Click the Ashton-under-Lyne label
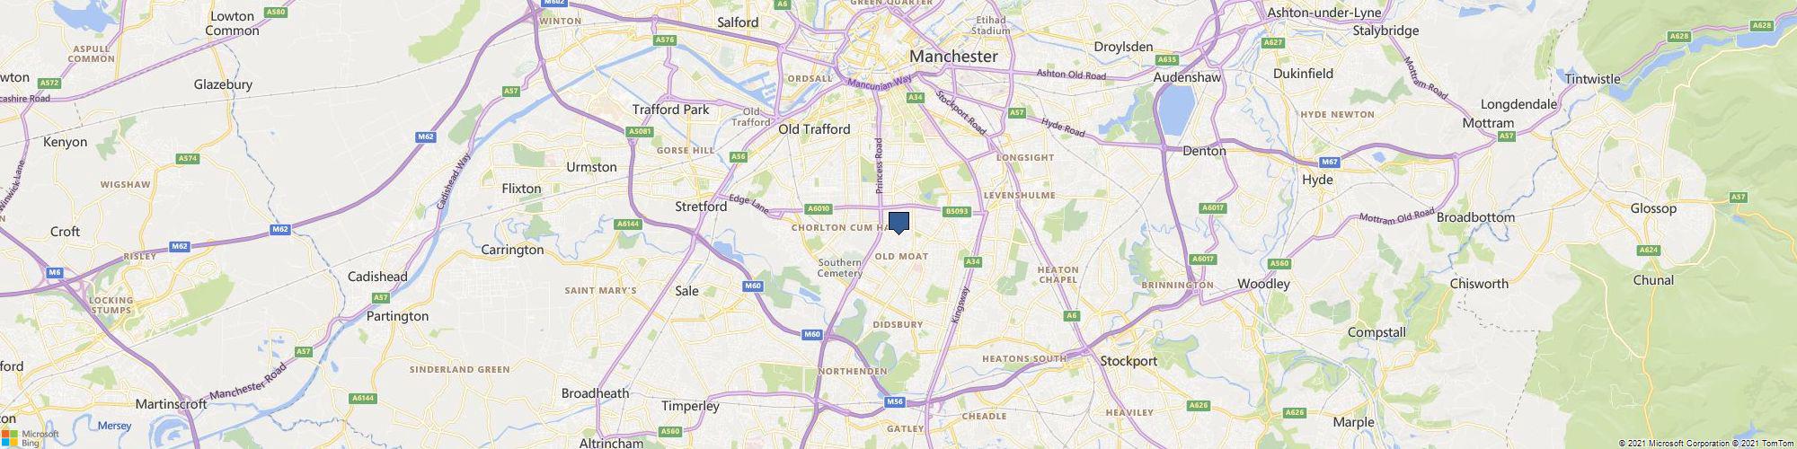1797x449 pixels. pyautogui.click(x=1323, y=13)
